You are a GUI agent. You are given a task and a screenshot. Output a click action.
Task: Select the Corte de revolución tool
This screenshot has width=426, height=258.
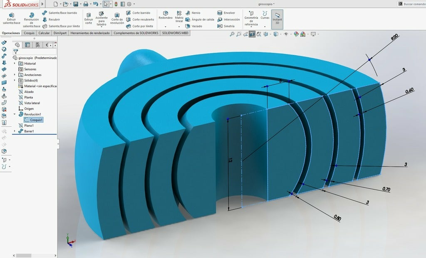tap(117, 18)
